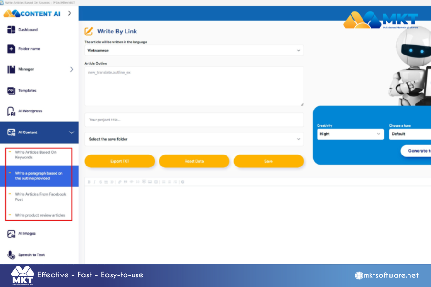Select Write a paragraph based on outline
This screenshot has height=287, width=431.
[39, 176]
